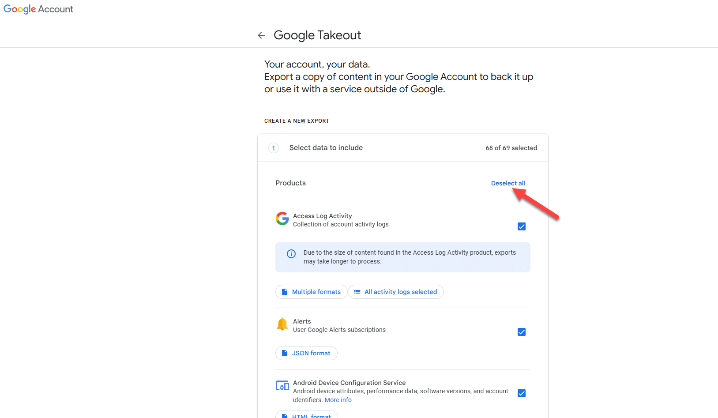The image size is (718, 418).
Task: Open the More info link
Action: pos(338,400)
